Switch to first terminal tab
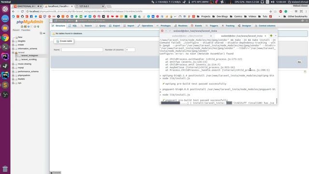 click(187, 36)
